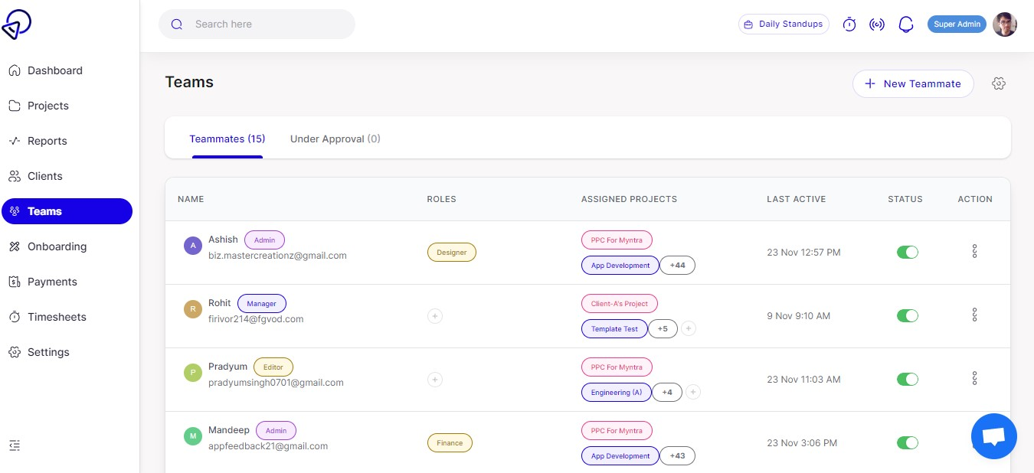The width and height of the screenshot is (1034, 473).
Task: Switch off Pradyum's status toggle
Action: click(x=907, y=379)
